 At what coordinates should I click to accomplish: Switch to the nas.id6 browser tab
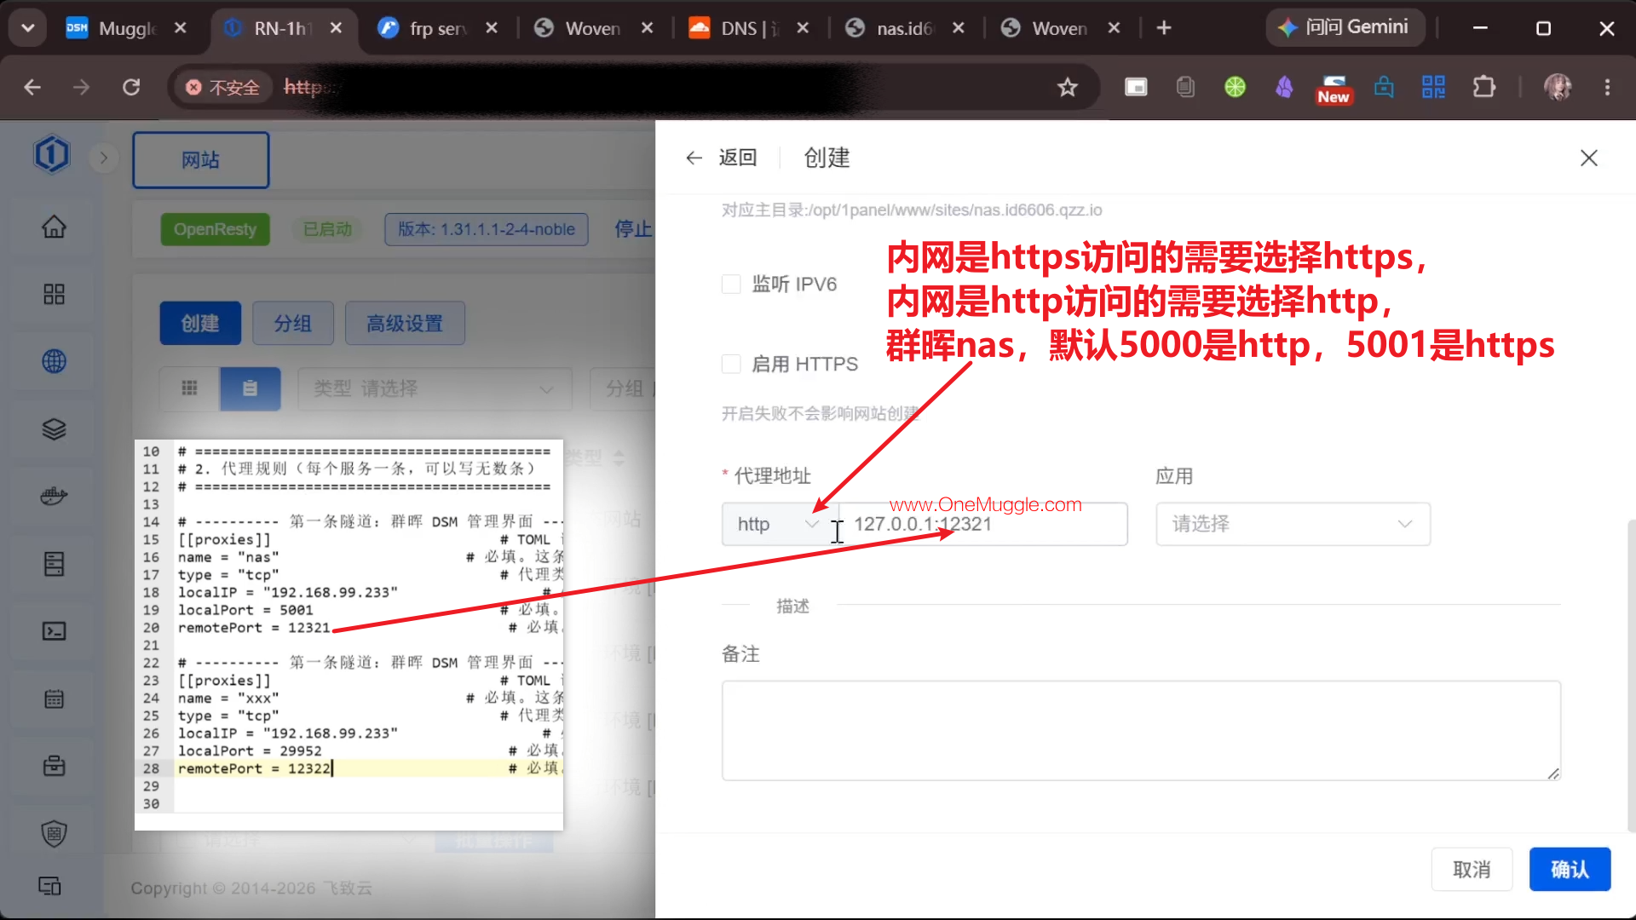[905, 28]
